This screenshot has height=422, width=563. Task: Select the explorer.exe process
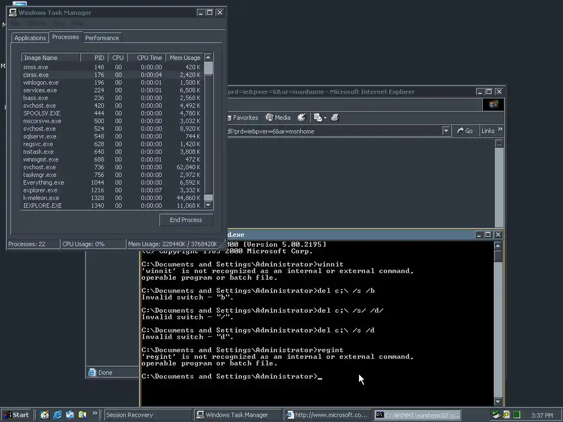pyautogui.click(x=112, y=191)
